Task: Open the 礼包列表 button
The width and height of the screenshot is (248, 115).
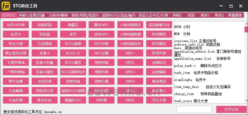Action: click(x=16, y=100)
